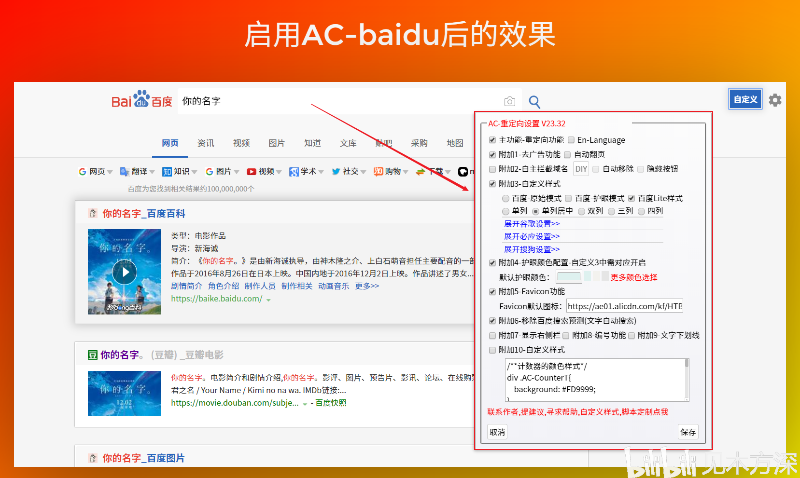Select the light green preset swatch
This screenshot has height=478, width=800.
588,276
